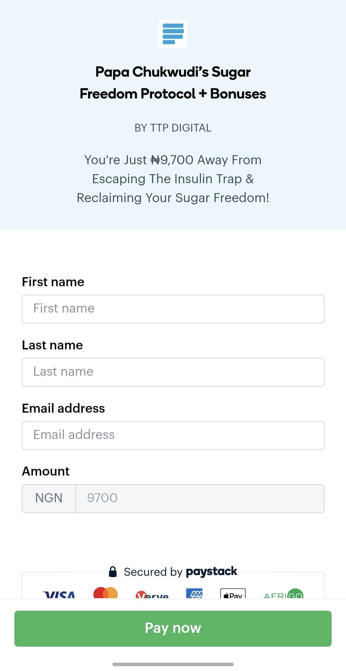Click the NGN currency label

[x=48, y=498]
